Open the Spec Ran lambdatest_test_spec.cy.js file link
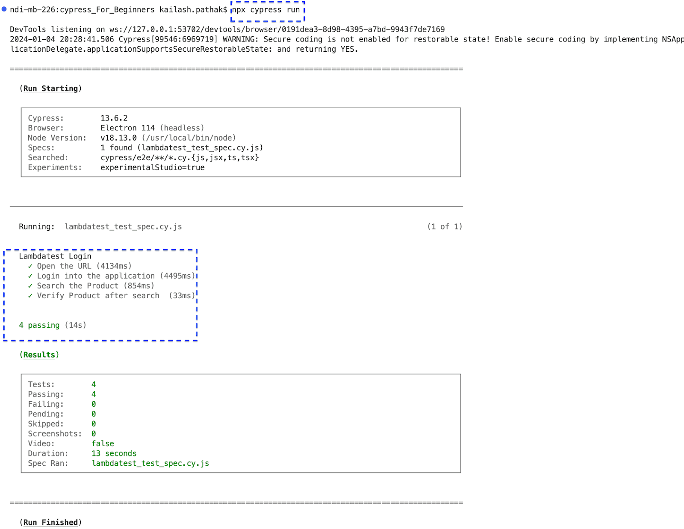The height and width of the screenshot is (529, 684). 150,463
